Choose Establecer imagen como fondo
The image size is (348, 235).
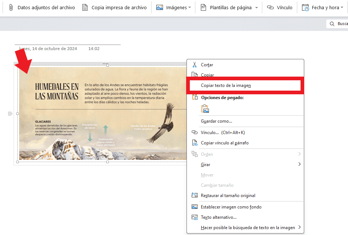point(245,207)
